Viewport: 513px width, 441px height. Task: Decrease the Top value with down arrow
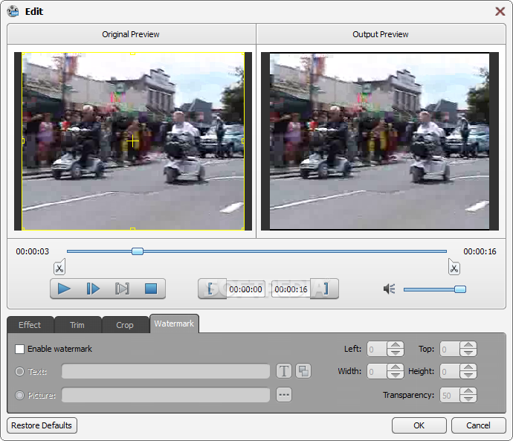pyautogui.click(x=468, y=353)
